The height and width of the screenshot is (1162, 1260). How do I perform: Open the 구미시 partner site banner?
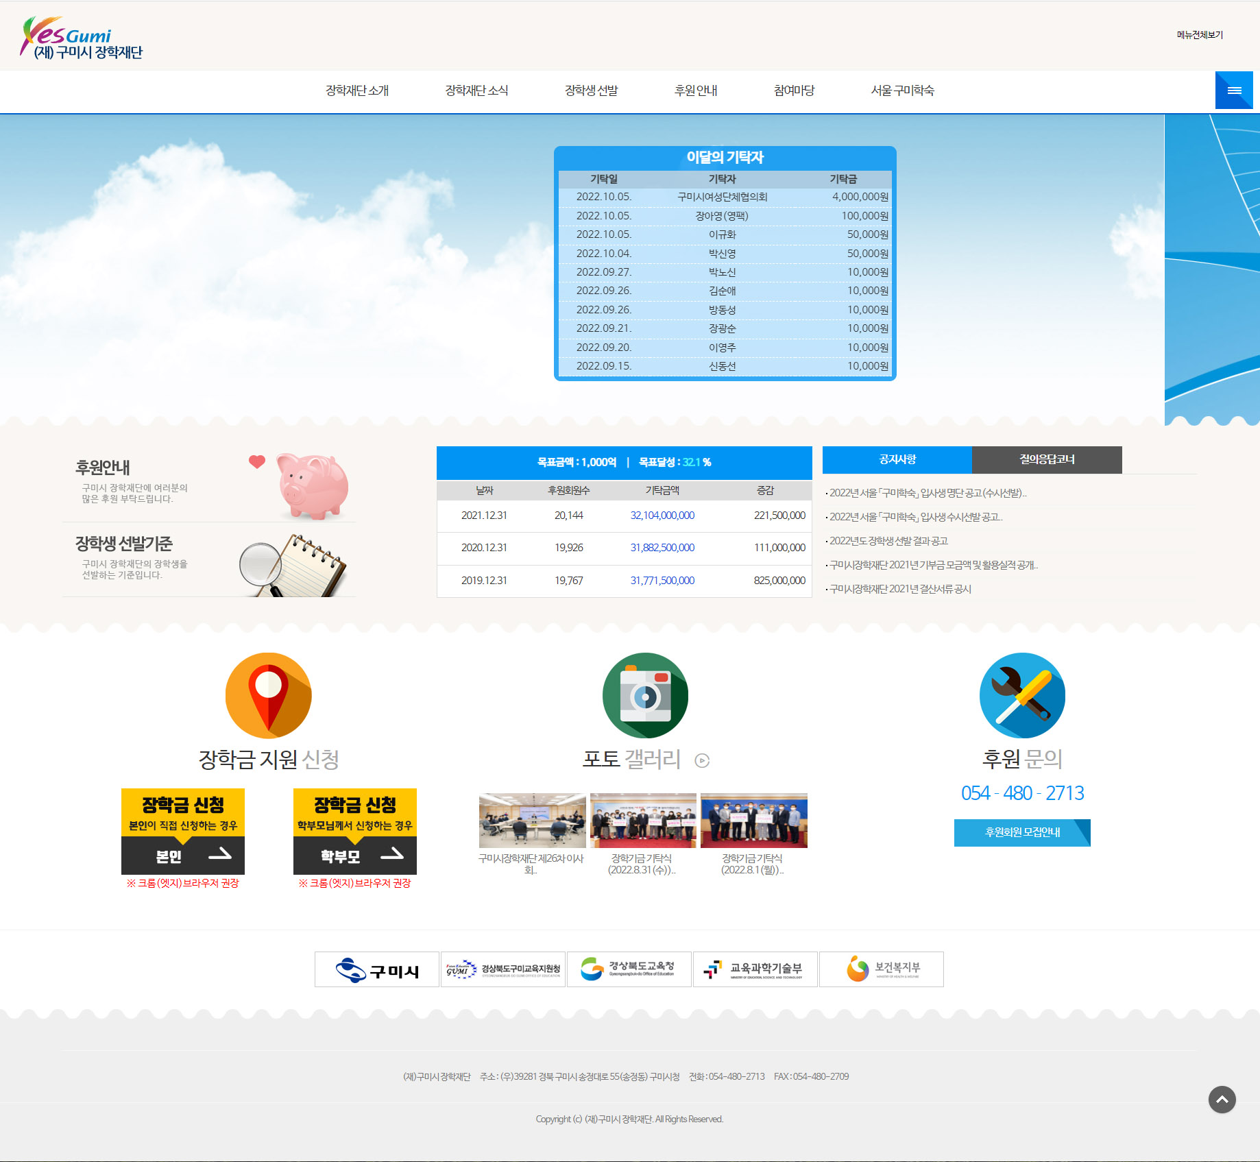[376, 969]
